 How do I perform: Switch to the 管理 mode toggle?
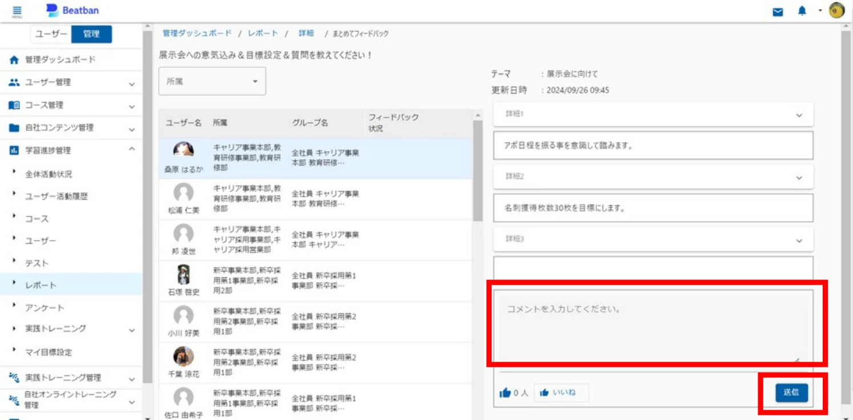[x=91, y=34]
